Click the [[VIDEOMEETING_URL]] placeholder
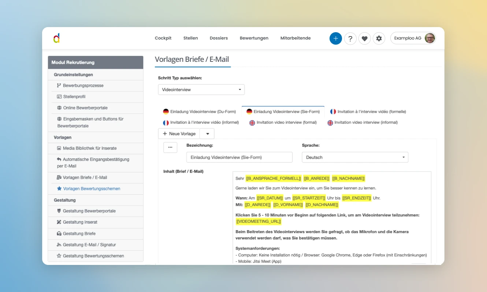 (x=259, y=221)
